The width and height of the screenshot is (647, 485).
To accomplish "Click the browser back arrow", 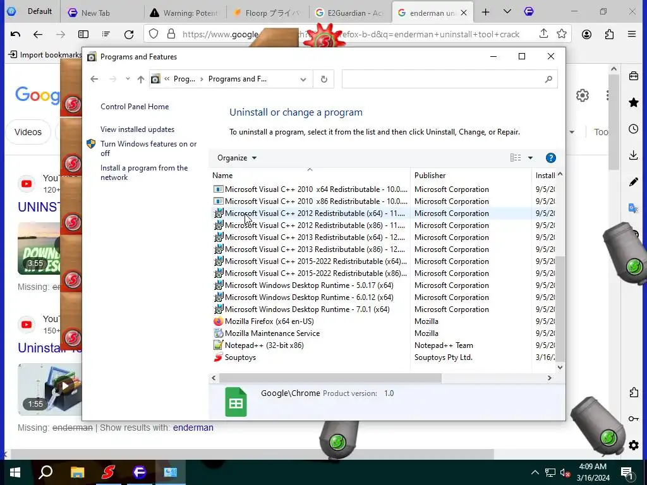I will [x=38, y=34].
